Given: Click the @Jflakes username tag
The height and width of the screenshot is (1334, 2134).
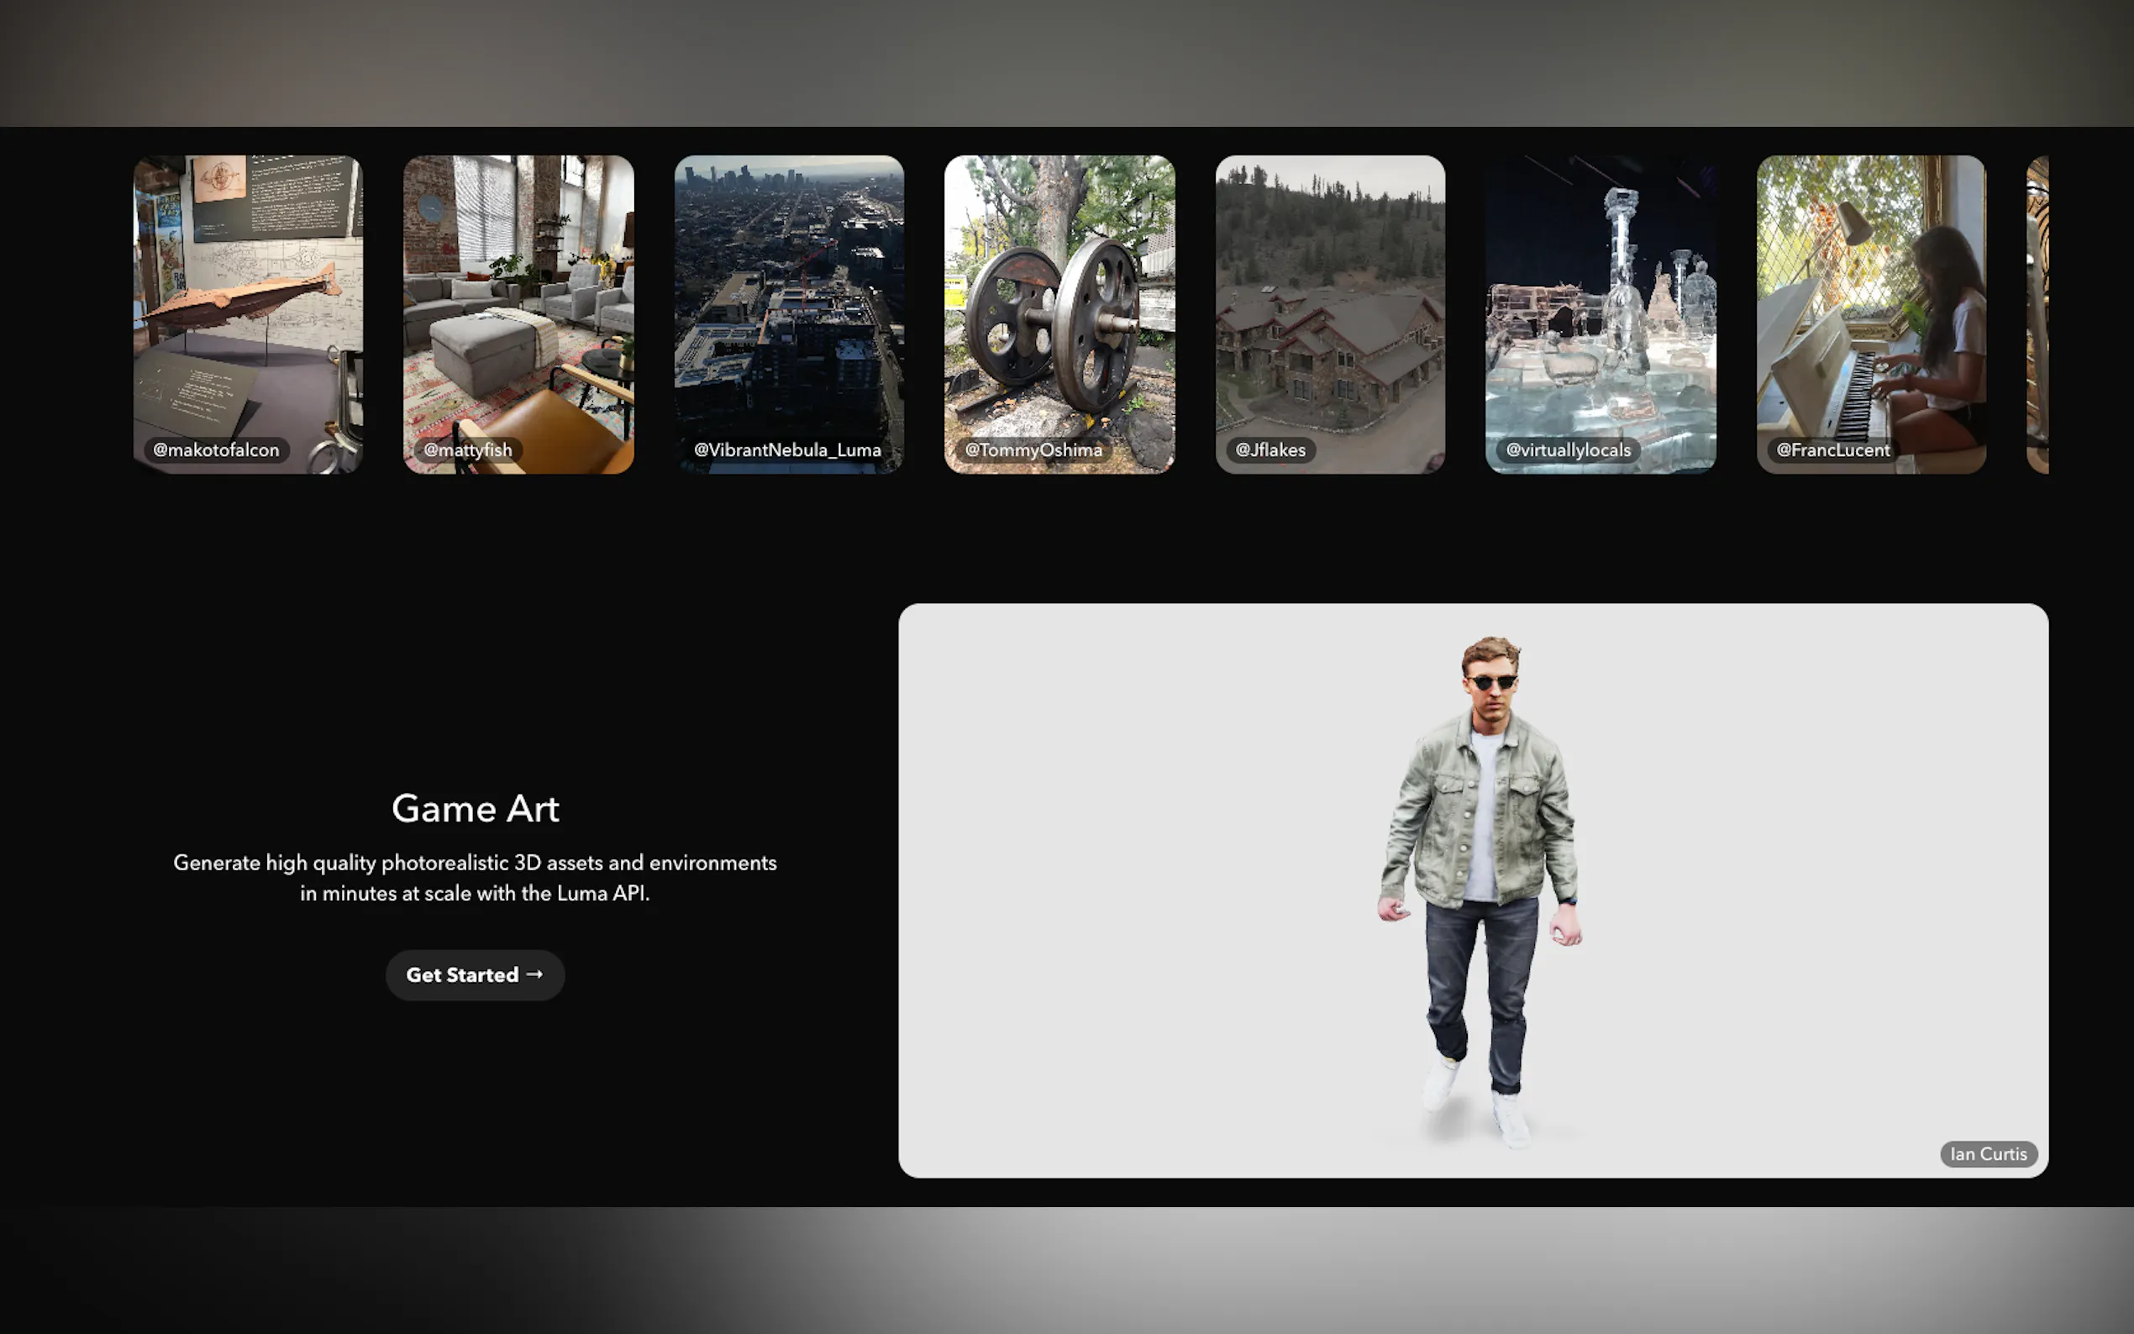Looking at the screenshot, I should pyautogui.click(x=1269, y=450).
